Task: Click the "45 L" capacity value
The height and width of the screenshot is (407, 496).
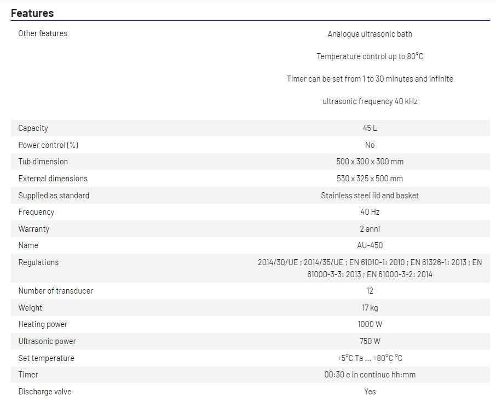Action: (x=370, y=128)
